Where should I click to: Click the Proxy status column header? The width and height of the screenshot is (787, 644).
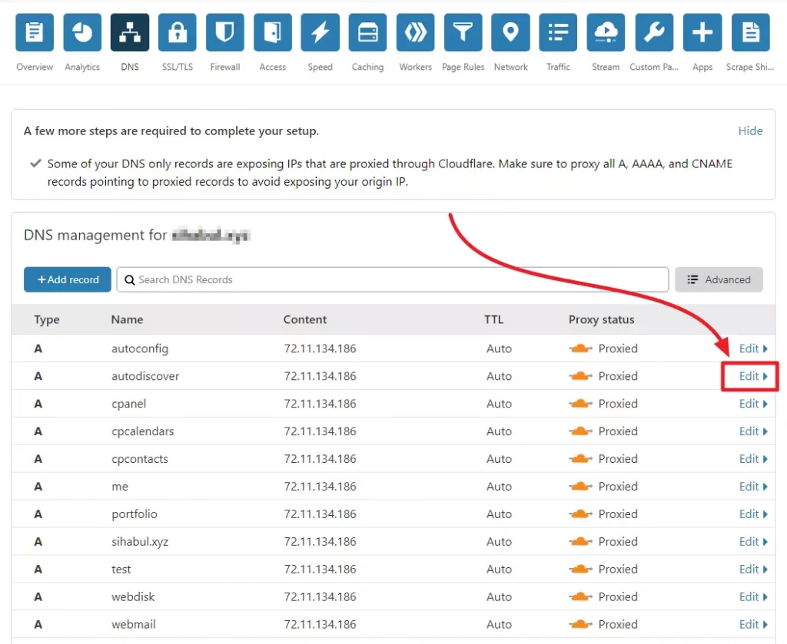[601, 320]
